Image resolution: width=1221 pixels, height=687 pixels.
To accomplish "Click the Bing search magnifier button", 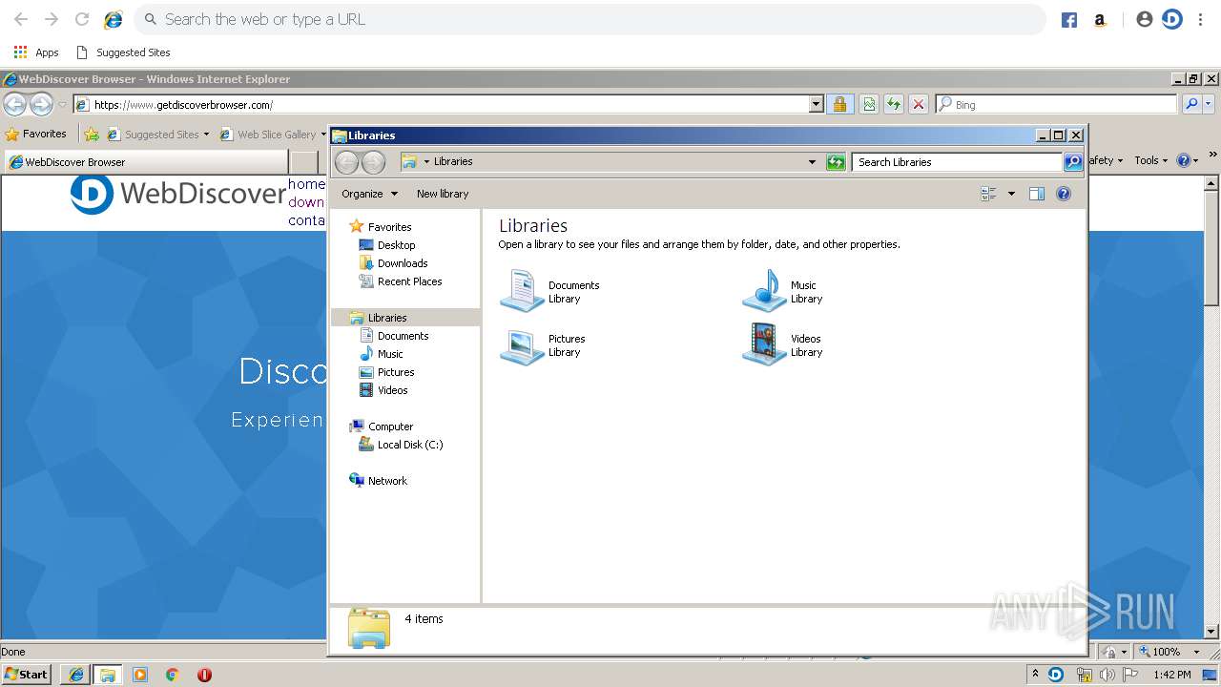I will tap(1191, 104).
